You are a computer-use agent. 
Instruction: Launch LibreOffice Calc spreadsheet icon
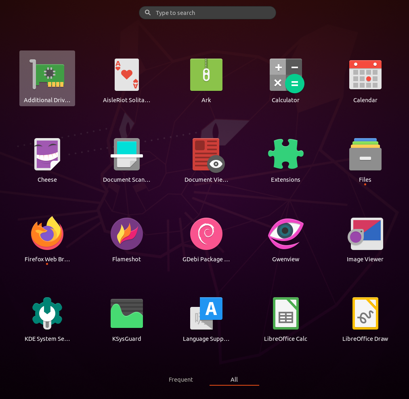click(285, 313)
